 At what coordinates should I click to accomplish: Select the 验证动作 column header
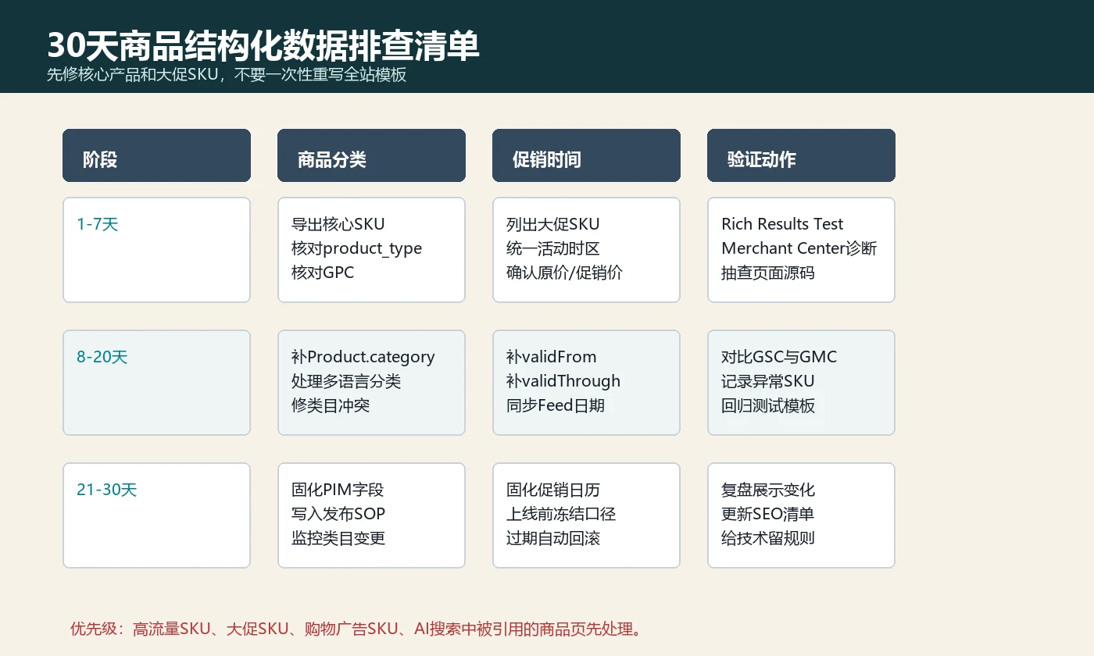(x=801, y=155)
